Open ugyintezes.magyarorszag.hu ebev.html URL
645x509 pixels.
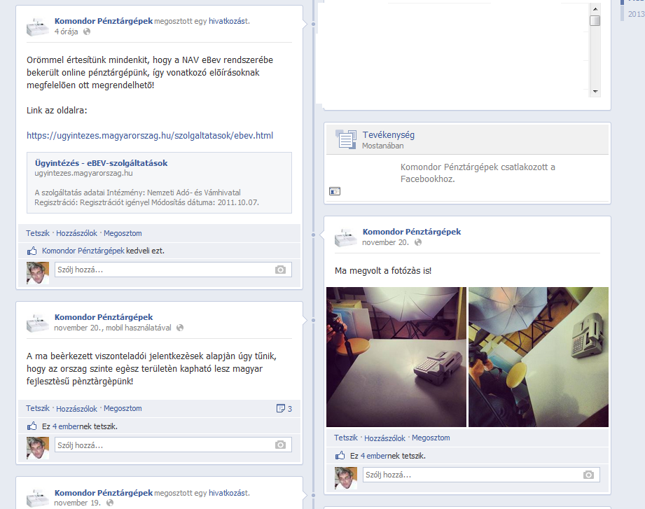pos(150,135)
